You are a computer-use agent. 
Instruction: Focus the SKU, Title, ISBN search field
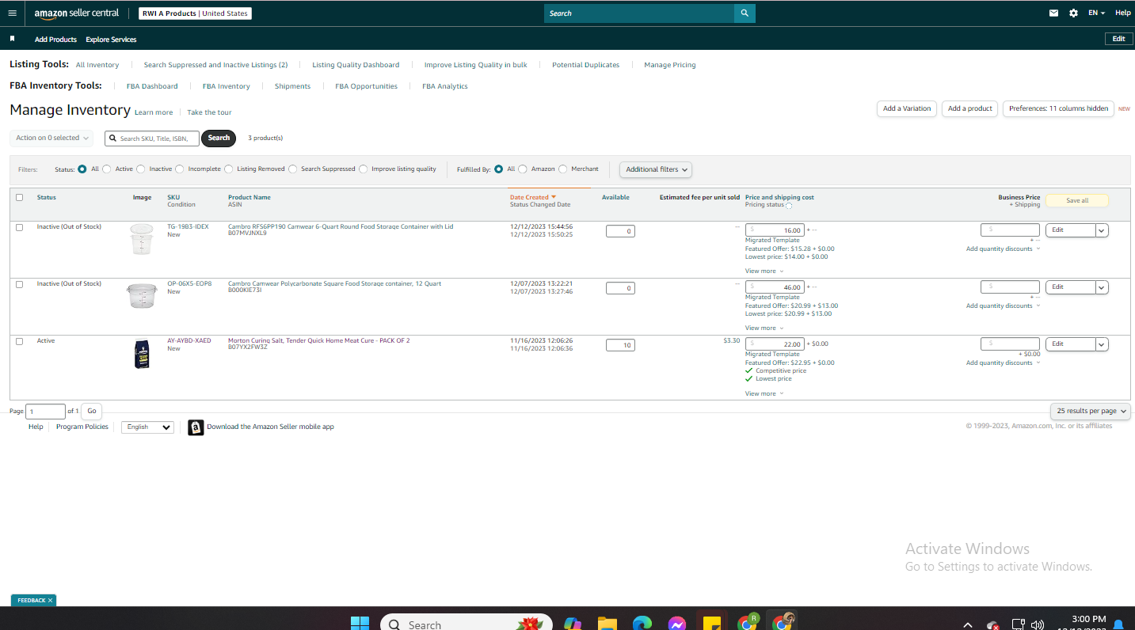point(152,139)
